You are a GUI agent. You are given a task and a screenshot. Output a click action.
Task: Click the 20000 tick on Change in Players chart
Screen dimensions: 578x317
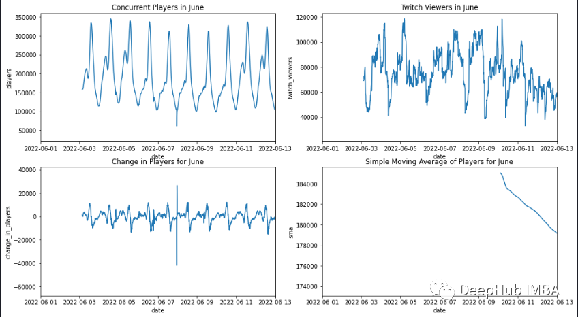(x=27, y=193)
